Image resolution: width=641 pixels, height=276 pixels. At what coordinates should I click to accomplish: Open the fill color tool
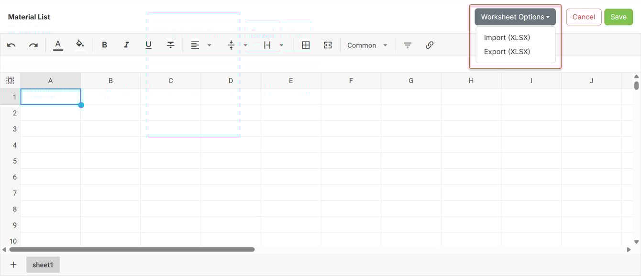80,45
